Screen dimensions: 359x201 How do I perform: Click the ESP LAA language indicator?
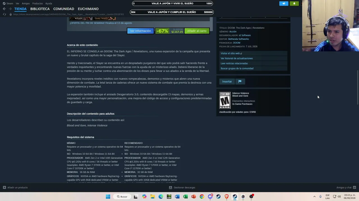pyautogui.click(x=328, y=197)
